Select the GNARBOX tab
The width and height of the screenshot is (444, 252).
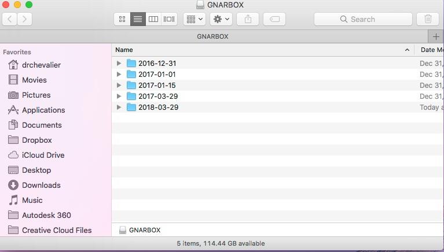tap(214, 36)
